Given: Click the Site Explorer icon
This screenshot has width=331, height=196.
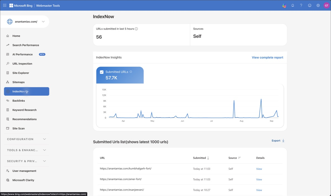Looking at the screenshot, I should 8,73.
